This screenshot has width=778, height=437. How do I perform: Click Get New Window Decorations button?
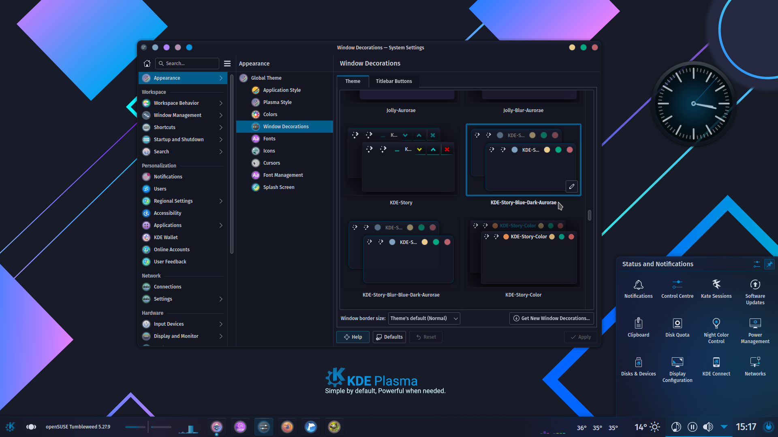551,318
